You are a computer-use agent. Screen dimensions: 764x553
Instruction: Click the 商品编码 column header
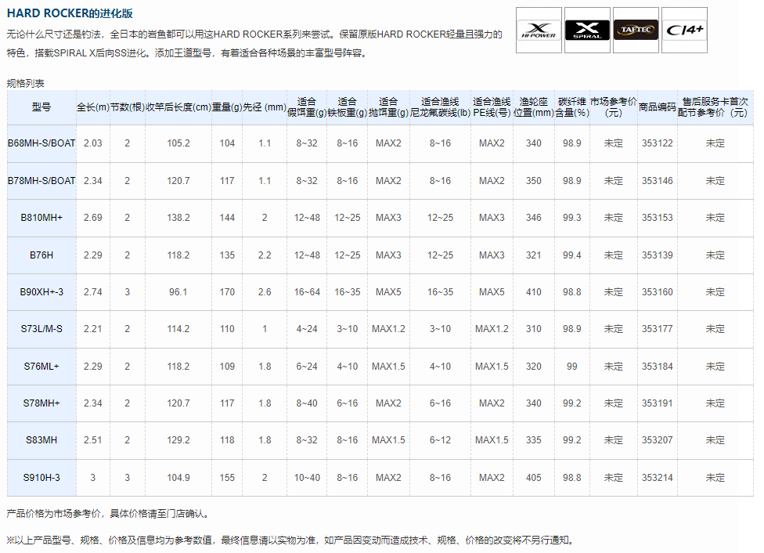pos(658,107)
